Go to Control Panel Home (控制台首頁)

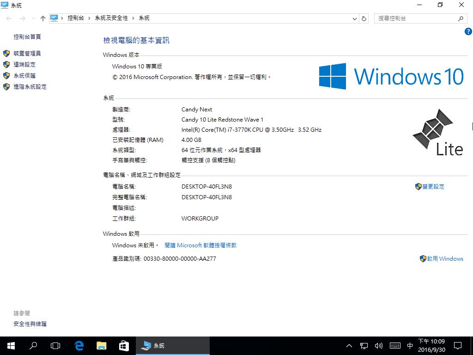coord(27,37)
